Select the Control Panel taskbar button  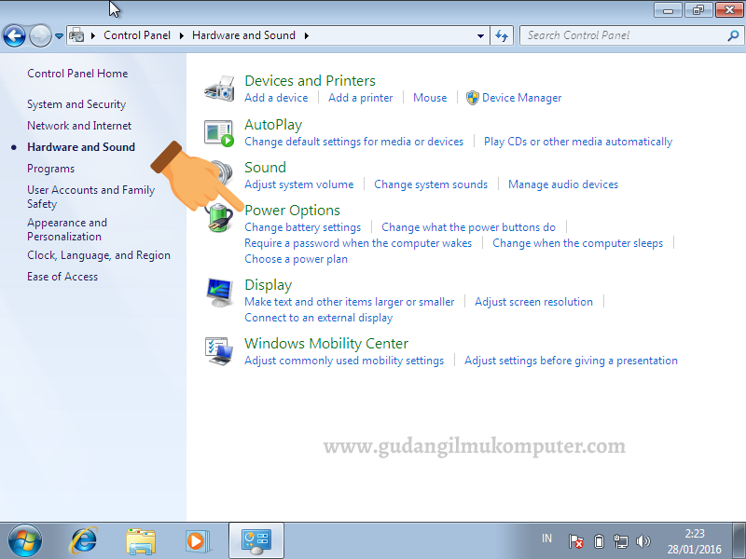point(256,540)
